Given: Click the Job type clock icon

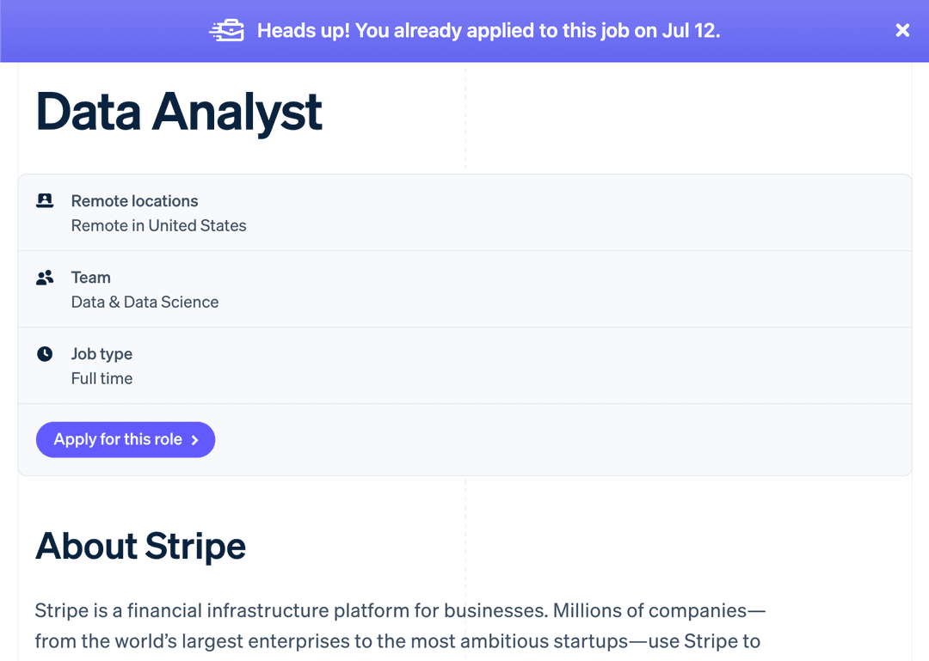Looking at the screenshot, I should [45, 353].
